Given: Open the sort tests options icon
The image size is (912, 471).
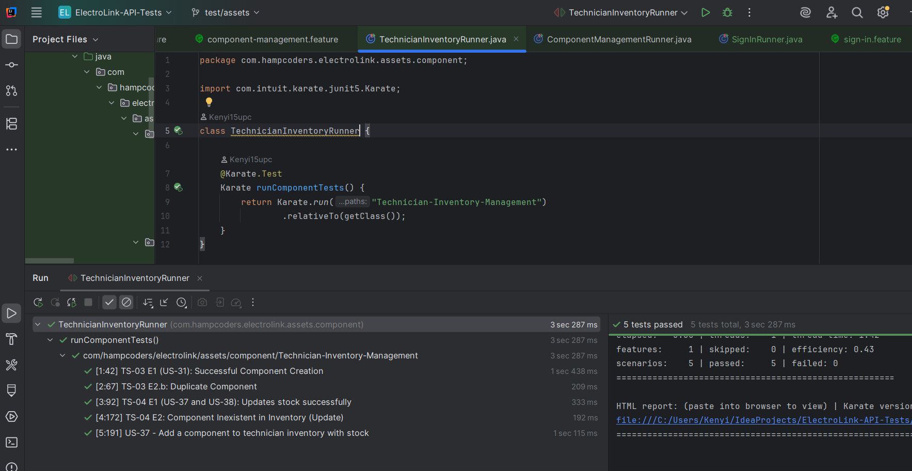Looking at the screenshot, I should (x=148, y=303).
